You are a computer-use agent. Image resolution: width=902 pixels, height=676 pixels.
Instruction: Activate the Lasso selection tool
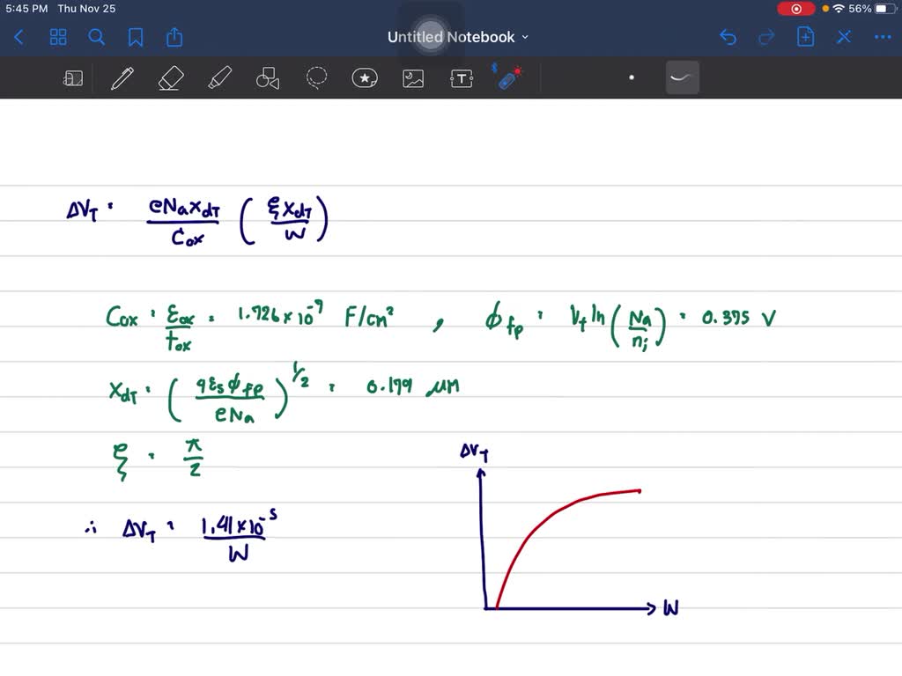[x=316, y=77]
